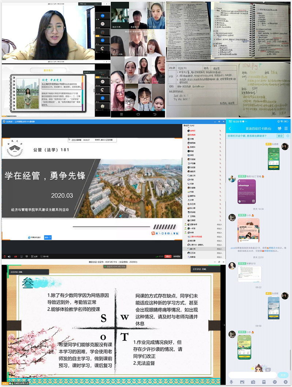This screenshot has height=387, width=292.
Task: Toggle the speaker icon in the QQ call bar
Action: 9,256
